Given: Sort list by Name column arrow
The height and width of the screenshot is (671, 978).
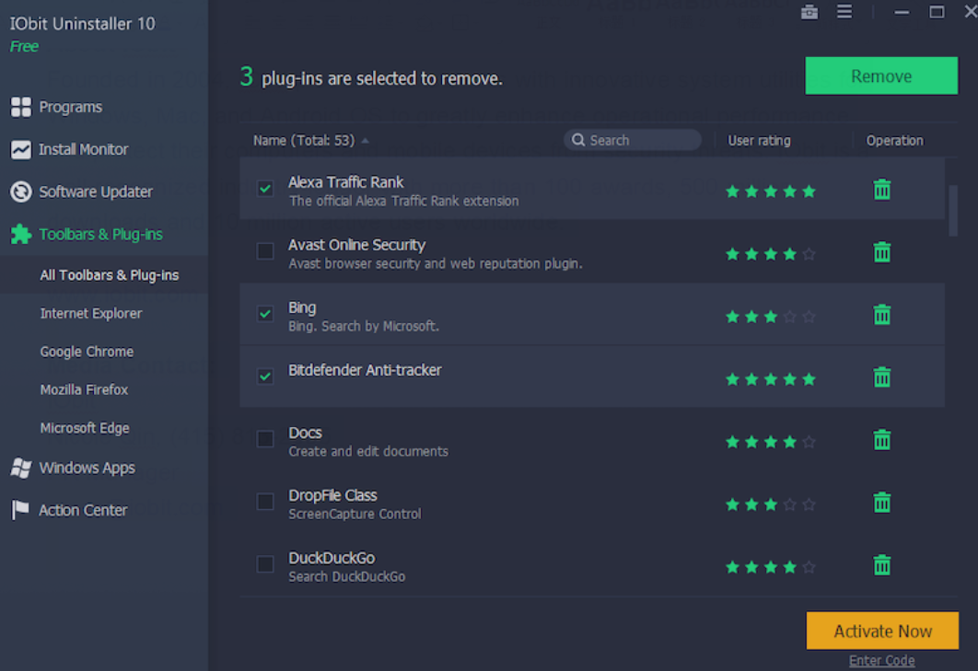Looking at the screenshot, I should click(366, 141).
